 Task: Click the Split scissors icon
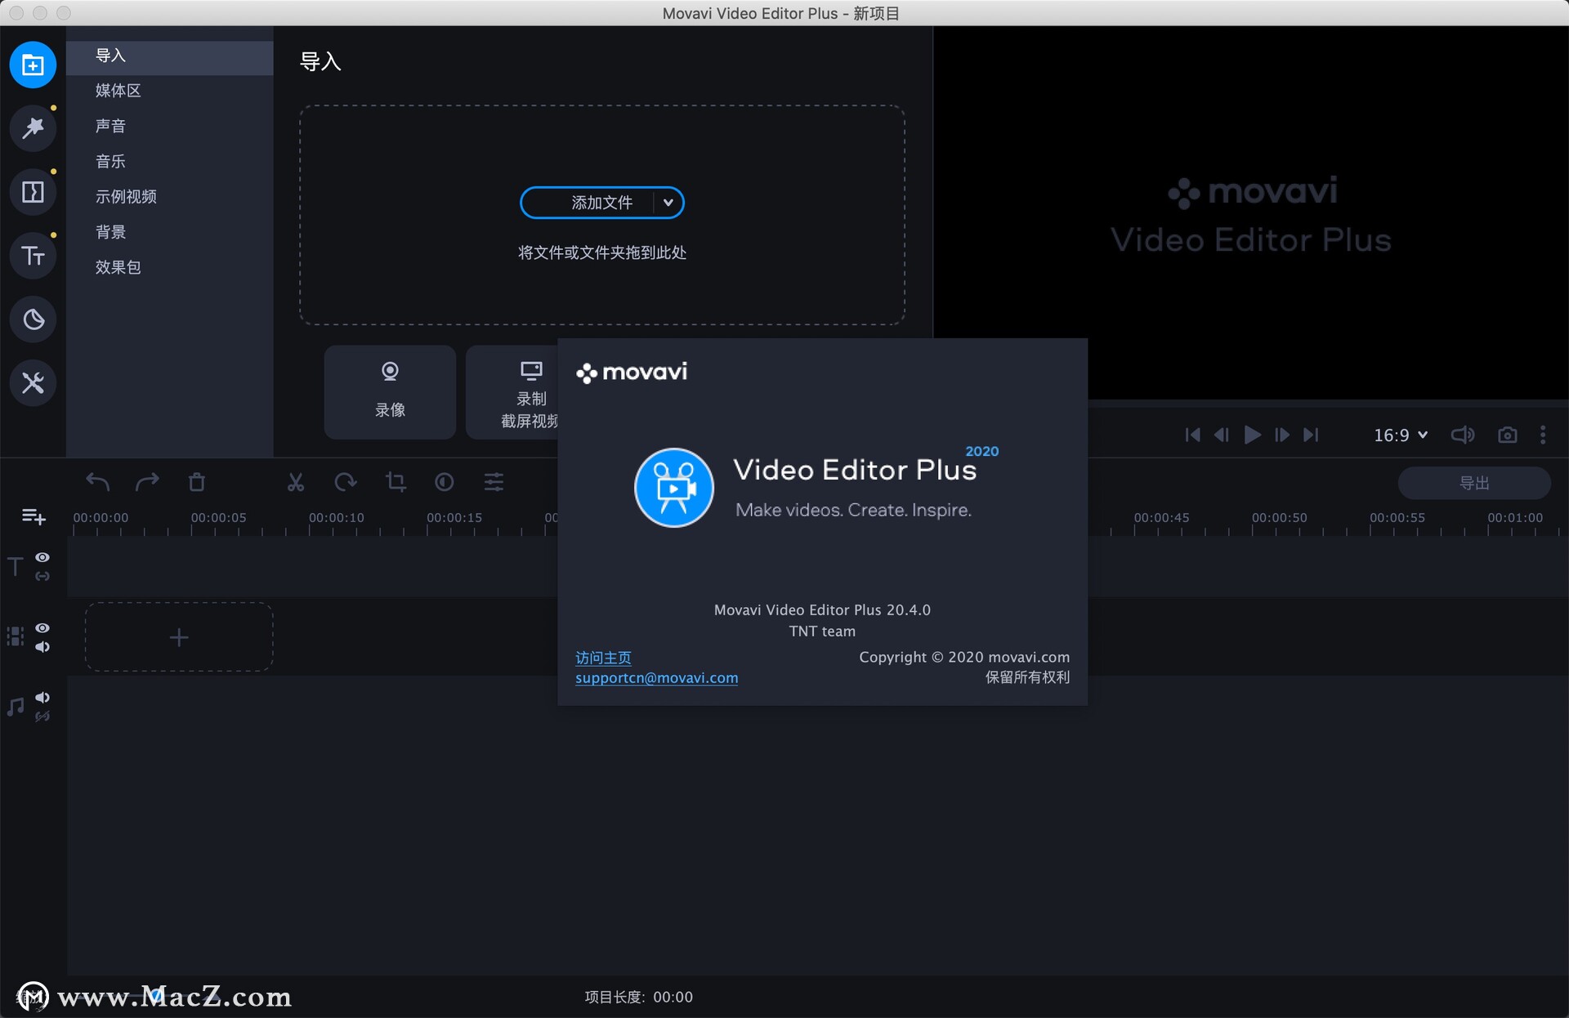point(296,482)
